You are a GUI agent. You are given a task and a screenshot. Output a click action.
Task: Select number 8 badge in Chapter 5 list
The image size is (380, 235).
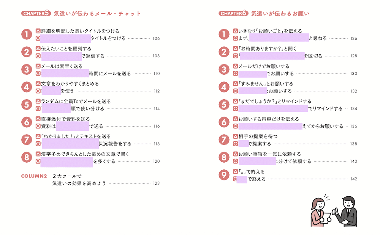pos(27,157)
